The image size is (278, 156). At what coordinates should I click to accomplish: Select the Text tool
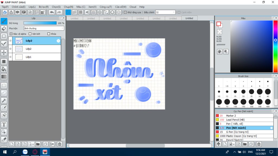click(4, 125)
